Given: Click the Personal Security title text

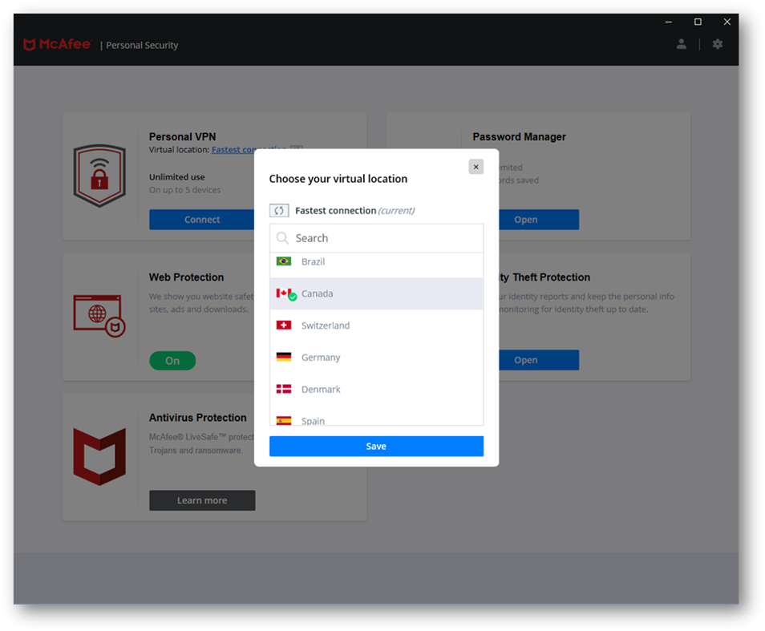Looking at the screenshot, I should click(142, 46).
